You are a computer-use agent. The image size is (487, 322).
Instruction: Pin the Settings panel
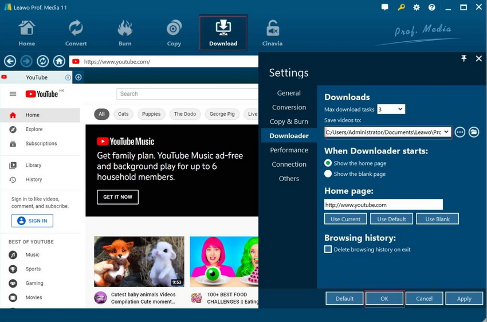(464, 58)
